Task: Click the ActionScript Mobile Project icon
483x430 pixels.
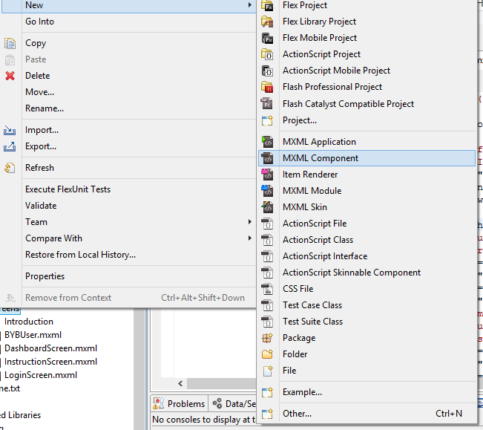Action: click(x=267, y=71)
